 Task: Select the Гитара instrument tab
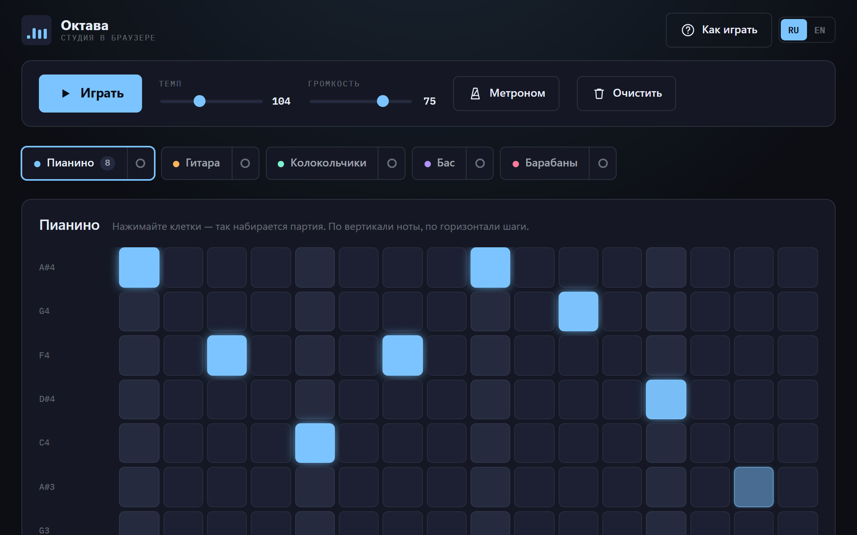pyautogui.click(x=197, y=163)
